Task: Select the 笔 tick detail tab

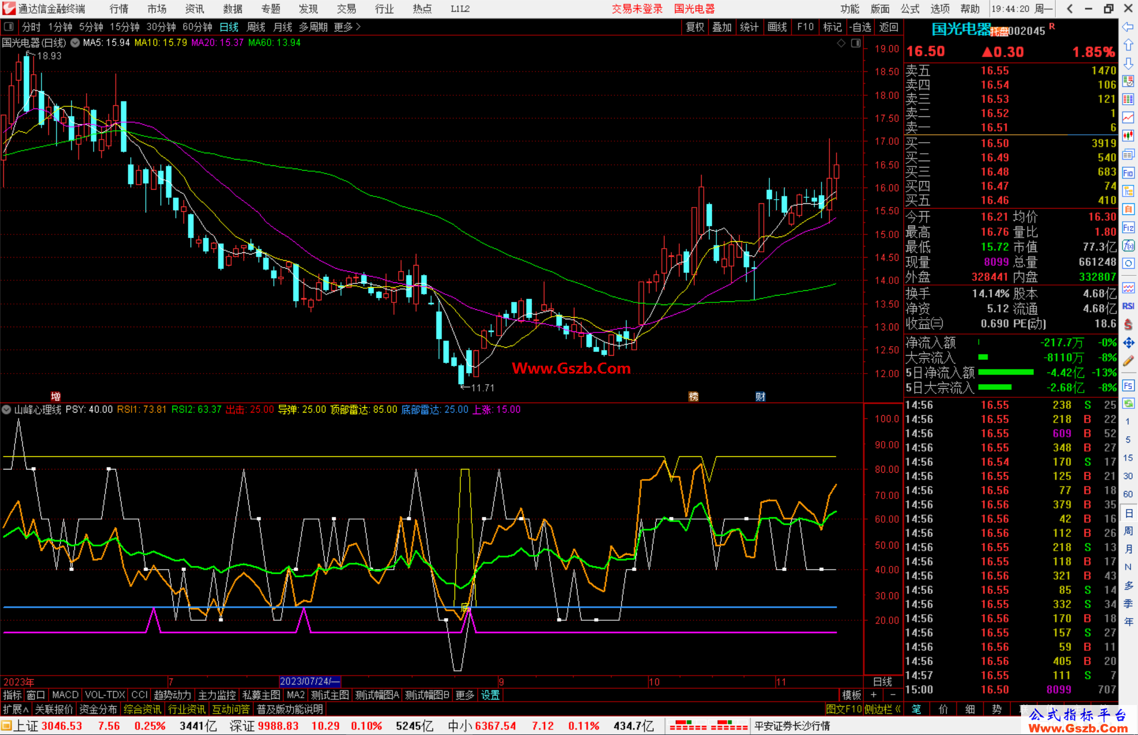Action: 917,709
